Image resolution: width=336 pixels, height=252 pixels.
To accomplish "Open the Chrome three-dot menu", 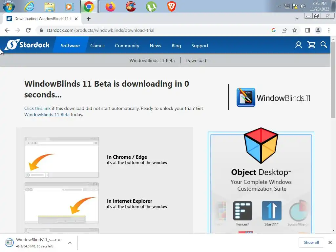I will (329, 30).
